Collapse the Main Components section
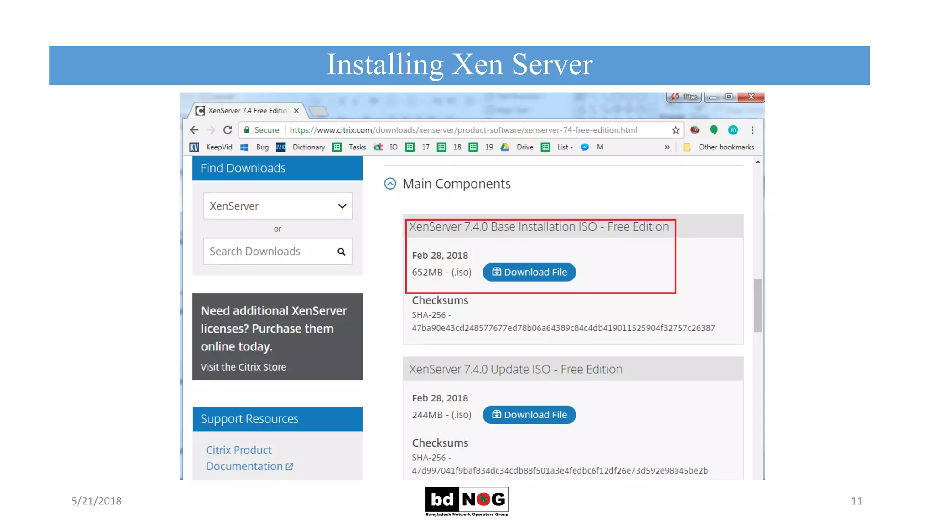 click(x=390, y=184)
